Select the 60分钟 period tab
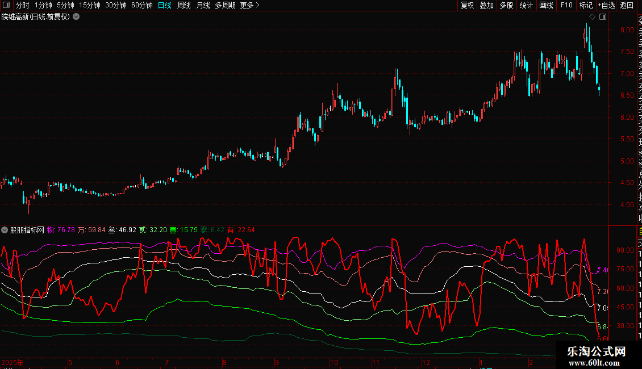The height and width of the screenshot is (369, 642). click(x=142, y=5)
